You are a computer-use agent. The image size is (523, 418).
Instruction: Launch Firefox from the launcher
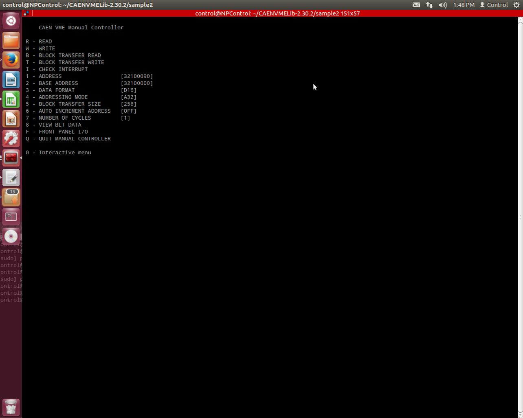11,60
